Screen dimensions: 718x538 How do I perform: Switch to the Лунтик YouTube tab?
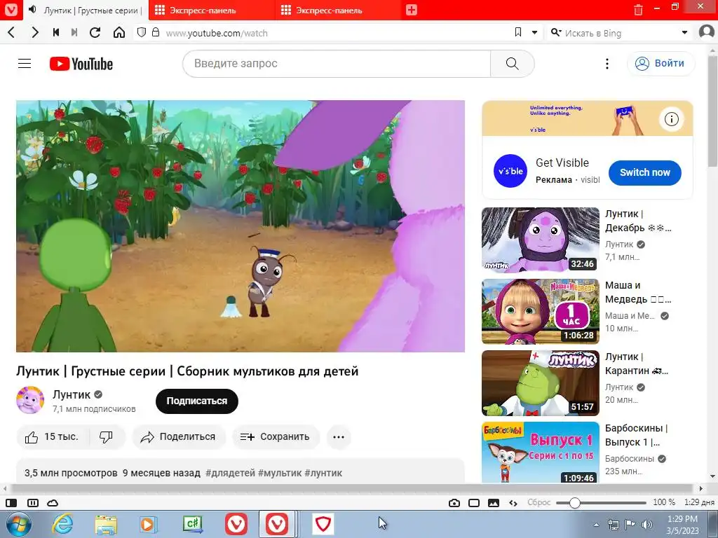86,10
